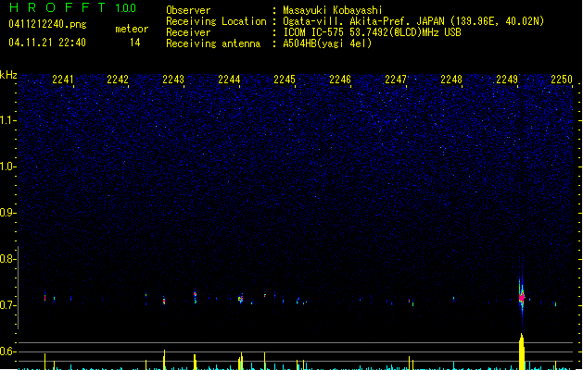Click the observer name Masayuki Kobayashi

coord(333,10)
